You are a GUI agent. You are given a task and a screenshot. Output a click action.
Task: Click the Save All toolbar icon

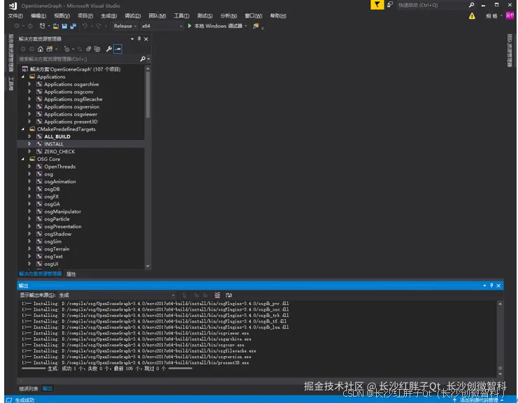pos(73,26)
